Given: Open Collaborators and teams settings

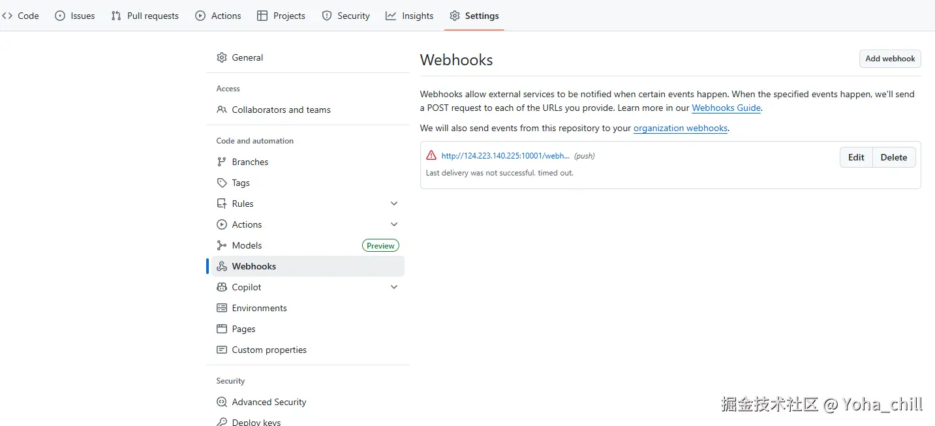Looking at the screenshot, I should coord(281,110).
